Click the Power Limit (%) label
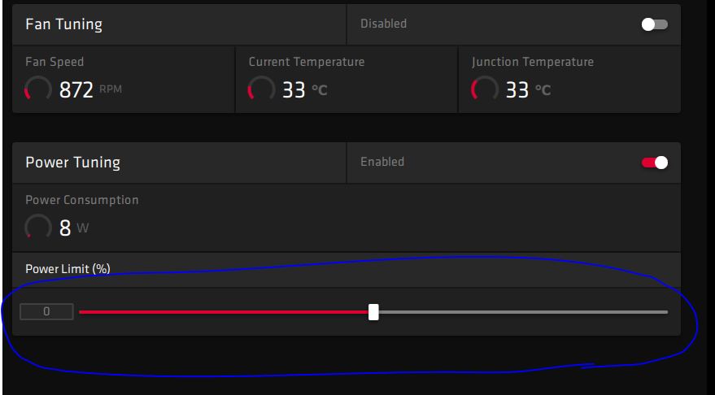This screenshot has width=715, height=395. [68, 269]
